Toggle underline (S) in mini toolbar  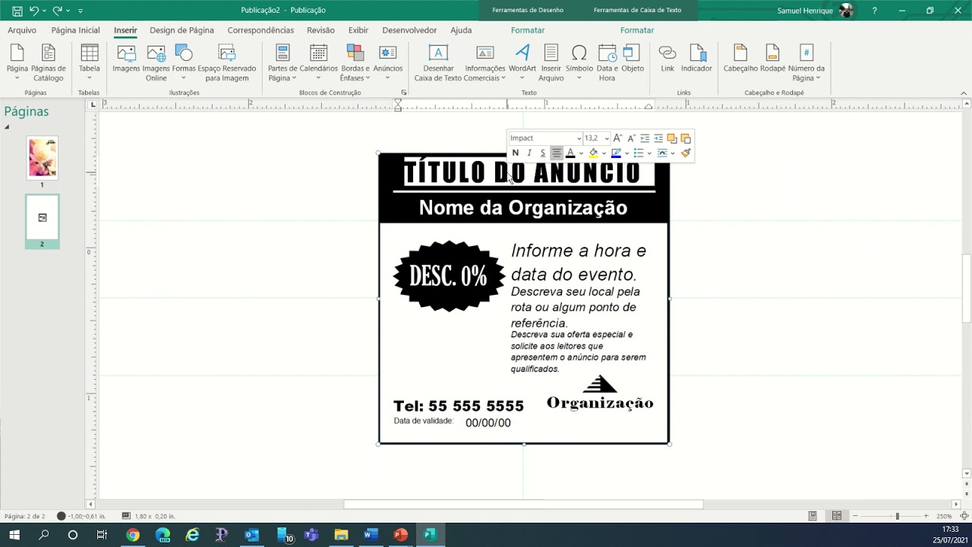click(x=543, y=153)
